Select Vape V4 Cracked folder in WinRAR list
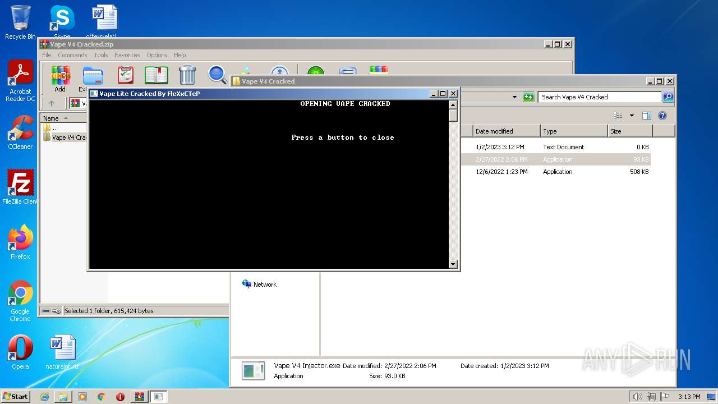Image resolution: width=718 pixels, height=404 pixels. tap(65, 137)
